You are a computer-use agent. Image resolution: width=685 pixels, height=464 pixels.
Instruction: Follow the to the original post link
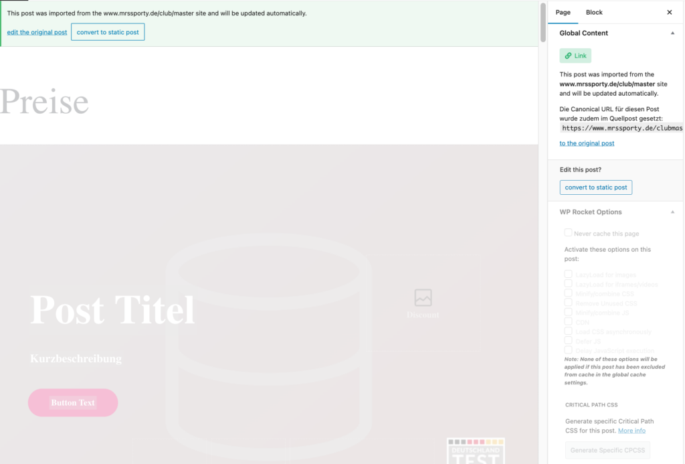587,143
